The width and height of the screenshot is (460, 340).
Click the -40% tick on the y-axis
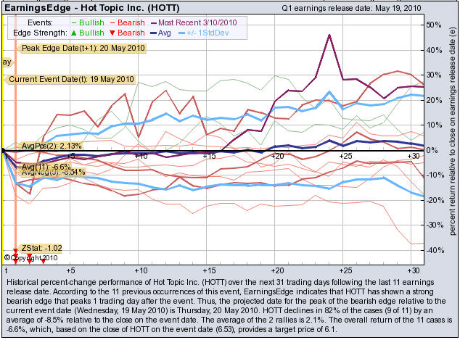pos(433,250)
